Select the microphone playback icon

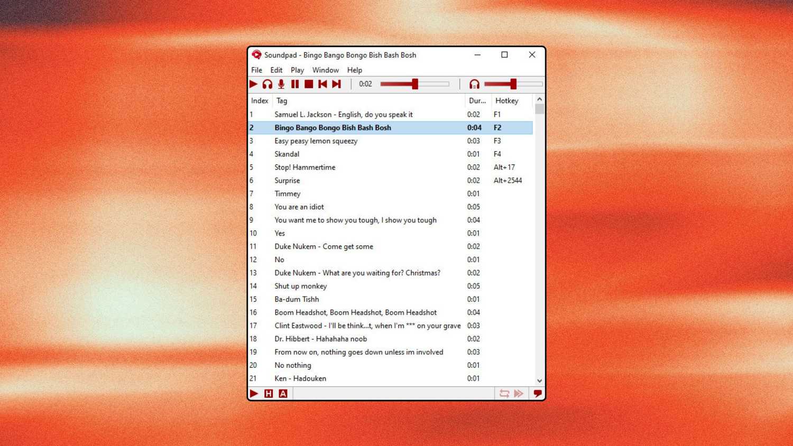281,83
